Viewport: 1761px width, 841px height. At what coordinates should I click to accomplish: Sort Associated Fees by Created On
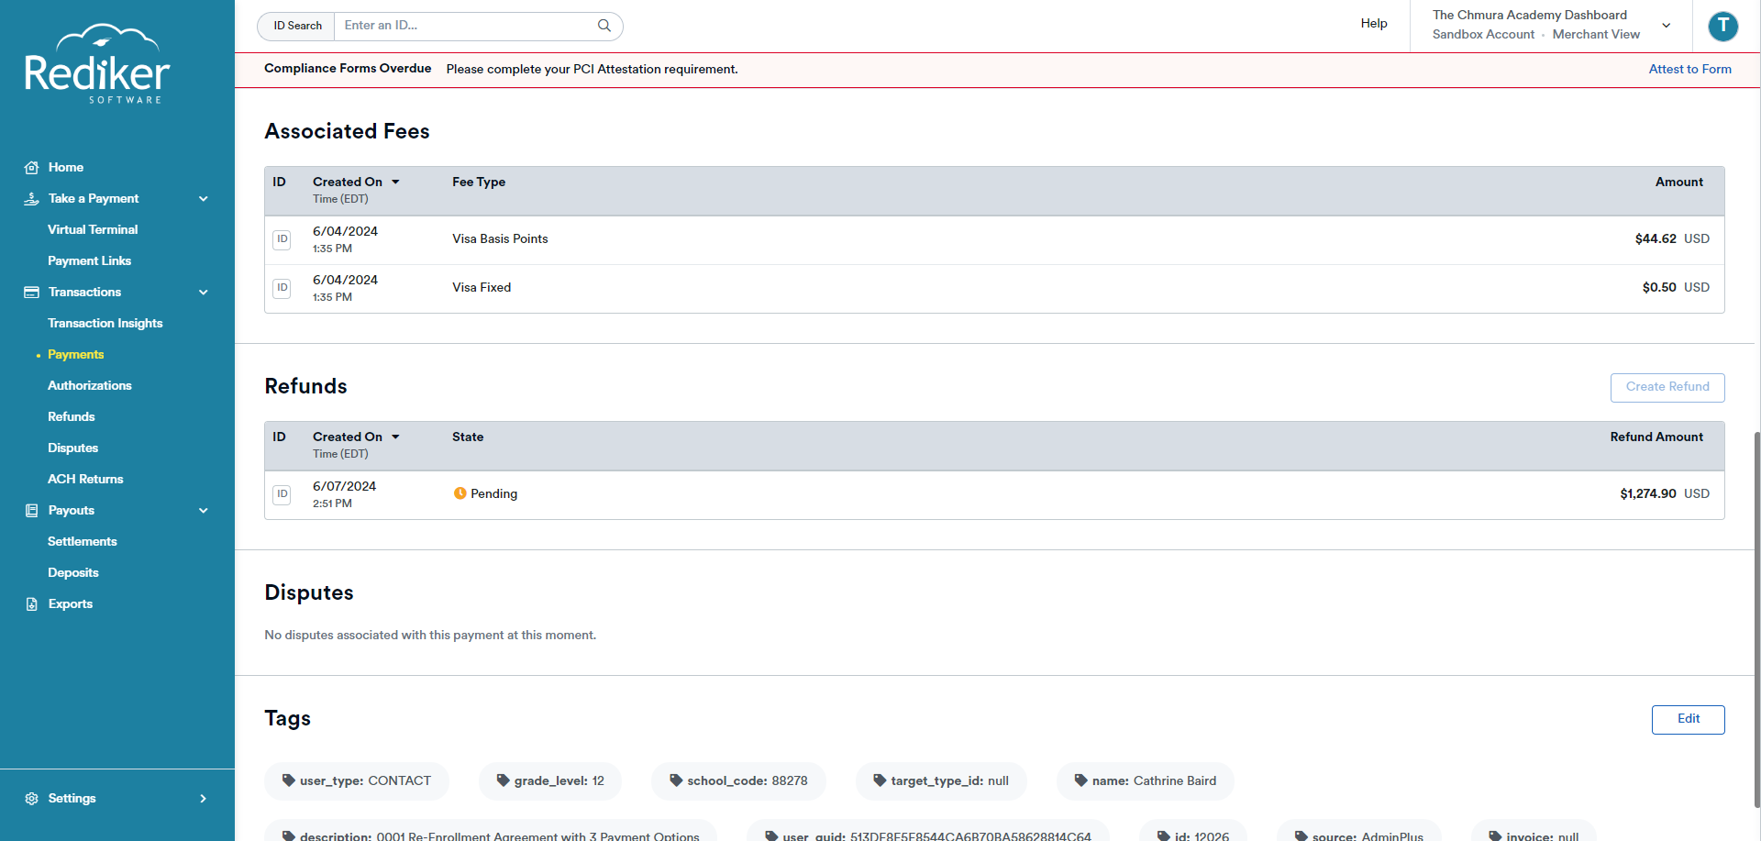(356, 182)
